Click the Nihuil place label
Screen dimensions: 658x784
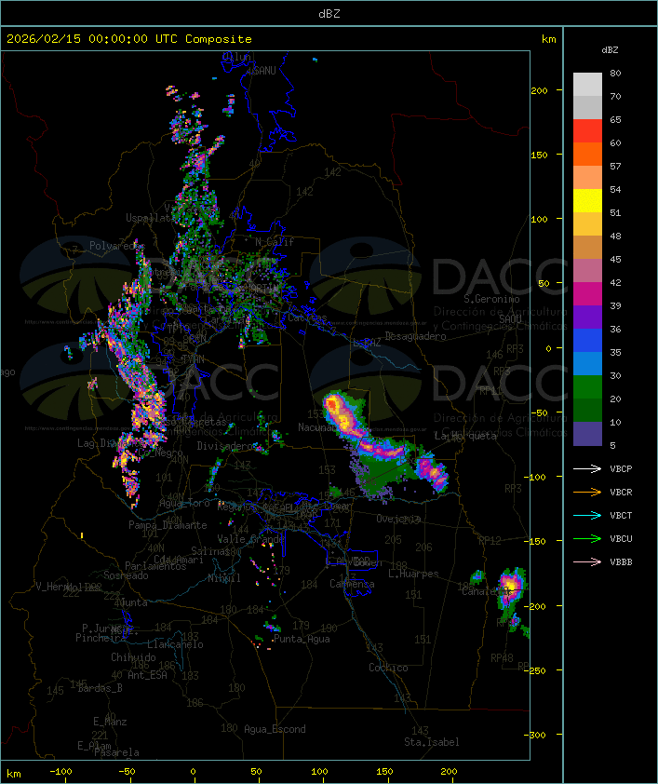pos(224,578)
